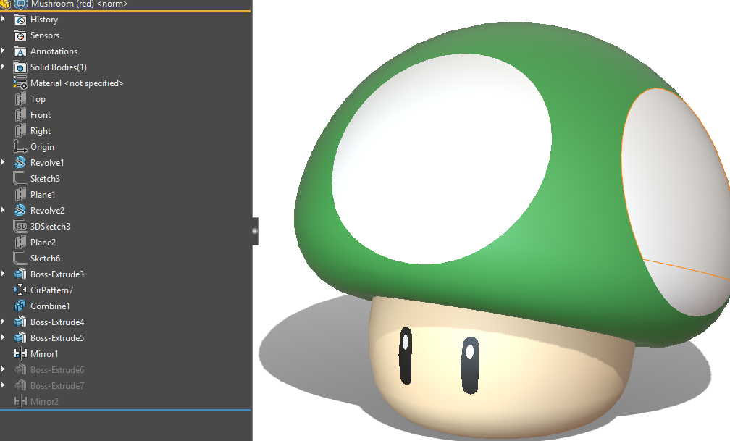The height and width of the screenshot is (441, 730).
Task: Click the Mirror1 feature icon
Action: (20, 353)
